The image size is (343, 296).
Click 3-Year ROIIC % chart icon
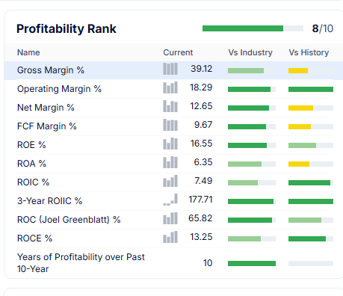point(170,200)
